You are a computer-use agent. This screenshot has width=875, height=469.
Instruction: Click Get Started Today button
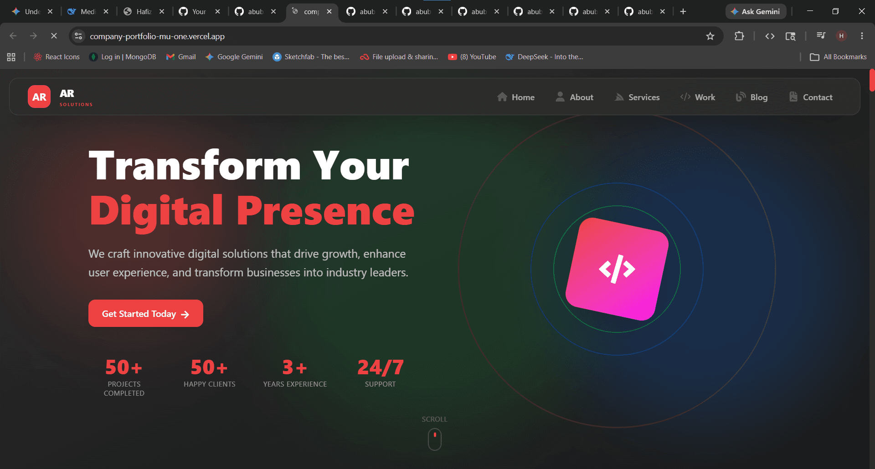pos(146,313)
